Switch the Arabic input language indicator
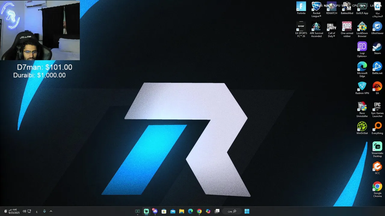The image size is (385, 216). point(37,211)
